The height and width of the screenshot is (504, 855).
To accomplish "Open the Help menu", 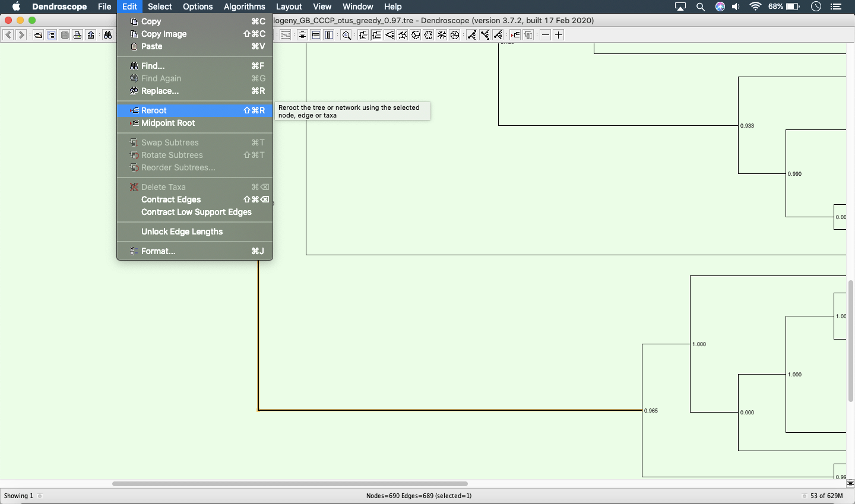I will coord(393,7).
